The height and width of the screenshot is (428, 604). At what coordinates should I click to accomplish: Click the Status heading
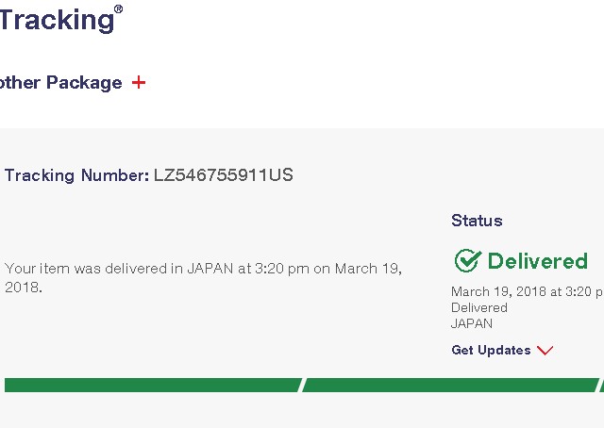tap(477, 221)
